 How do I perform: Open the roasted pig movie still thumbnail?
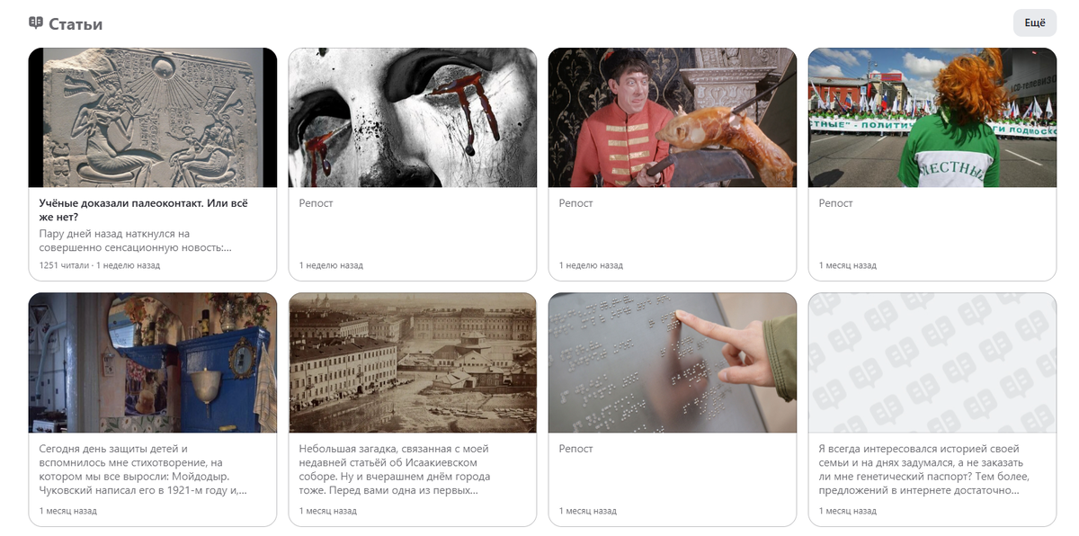(673, 118)
